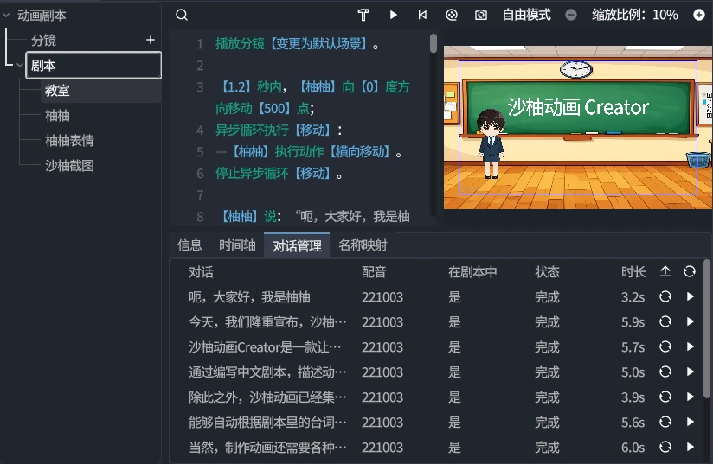Click the wall clock in the preview
This screenshot has width=713, height=464.
tap(576, 69)
